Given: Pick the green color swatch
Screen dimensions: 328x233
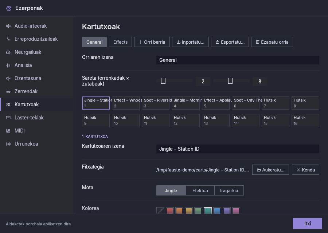Looking at the screenshot, I should [198, 210].
